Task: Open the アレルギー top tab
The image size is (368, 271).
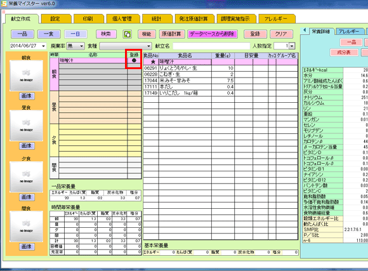Action: [277, 19]
